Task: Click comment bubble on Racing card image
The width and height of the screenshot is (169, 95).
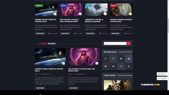Action: [80, 14]
